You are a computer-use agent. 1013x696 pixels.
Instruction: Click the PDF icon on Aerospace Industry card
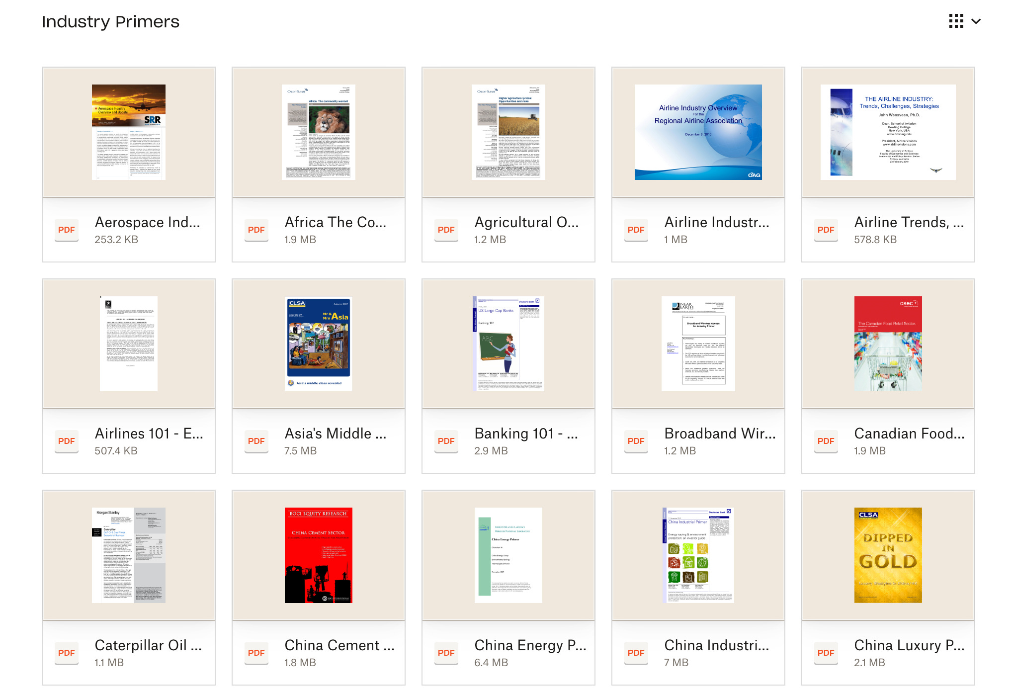coord(66,230)
